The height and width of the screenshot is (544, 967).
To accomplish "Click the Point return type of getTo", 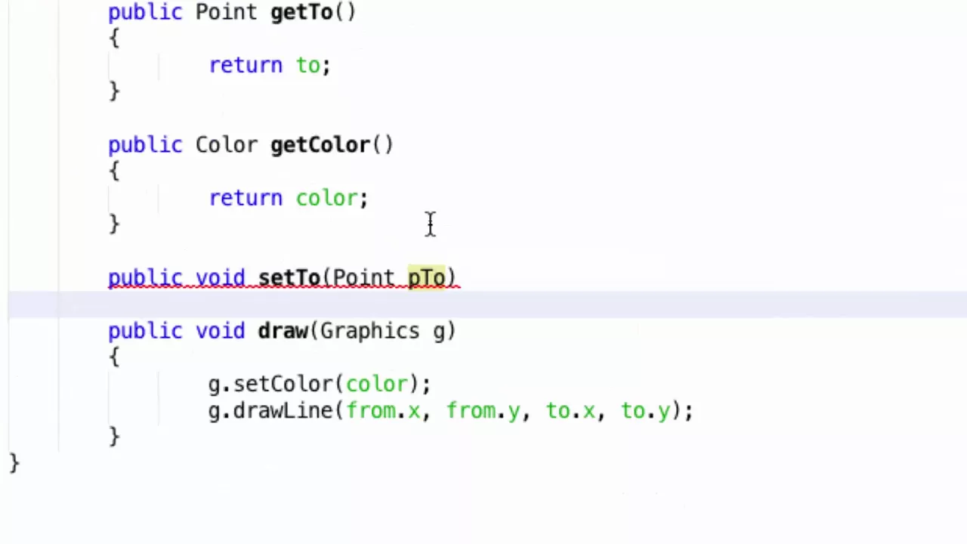I will [x=226, y=13].
